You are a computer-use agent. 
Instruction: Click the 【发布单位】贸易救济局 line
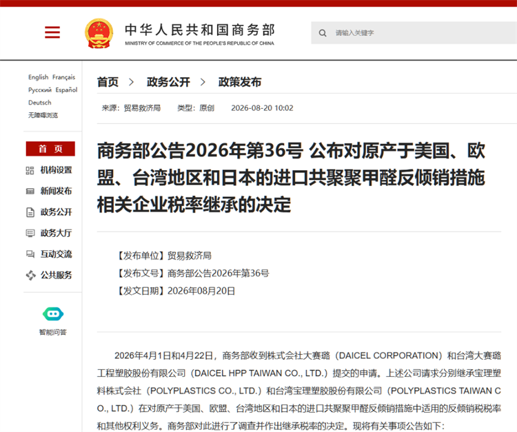(x=163, y=256)
